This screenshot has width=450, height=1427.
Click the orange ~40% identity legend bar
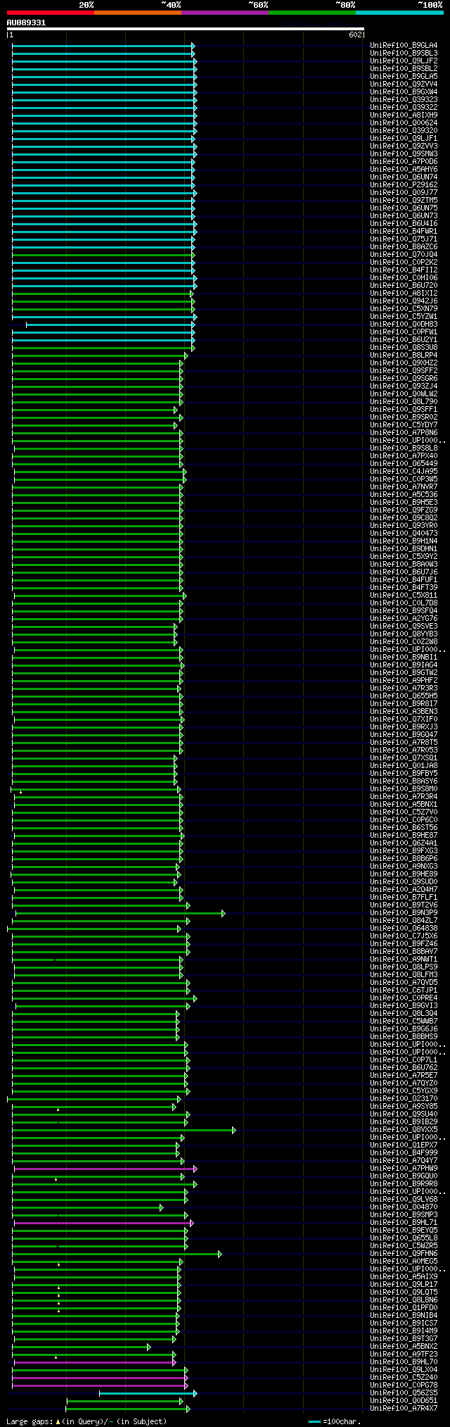tap(137, 13)
